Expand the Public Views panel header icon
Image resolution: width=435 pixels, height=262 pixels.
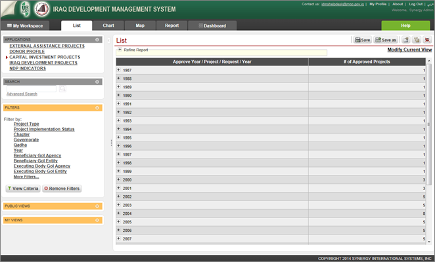pos(97,206)
